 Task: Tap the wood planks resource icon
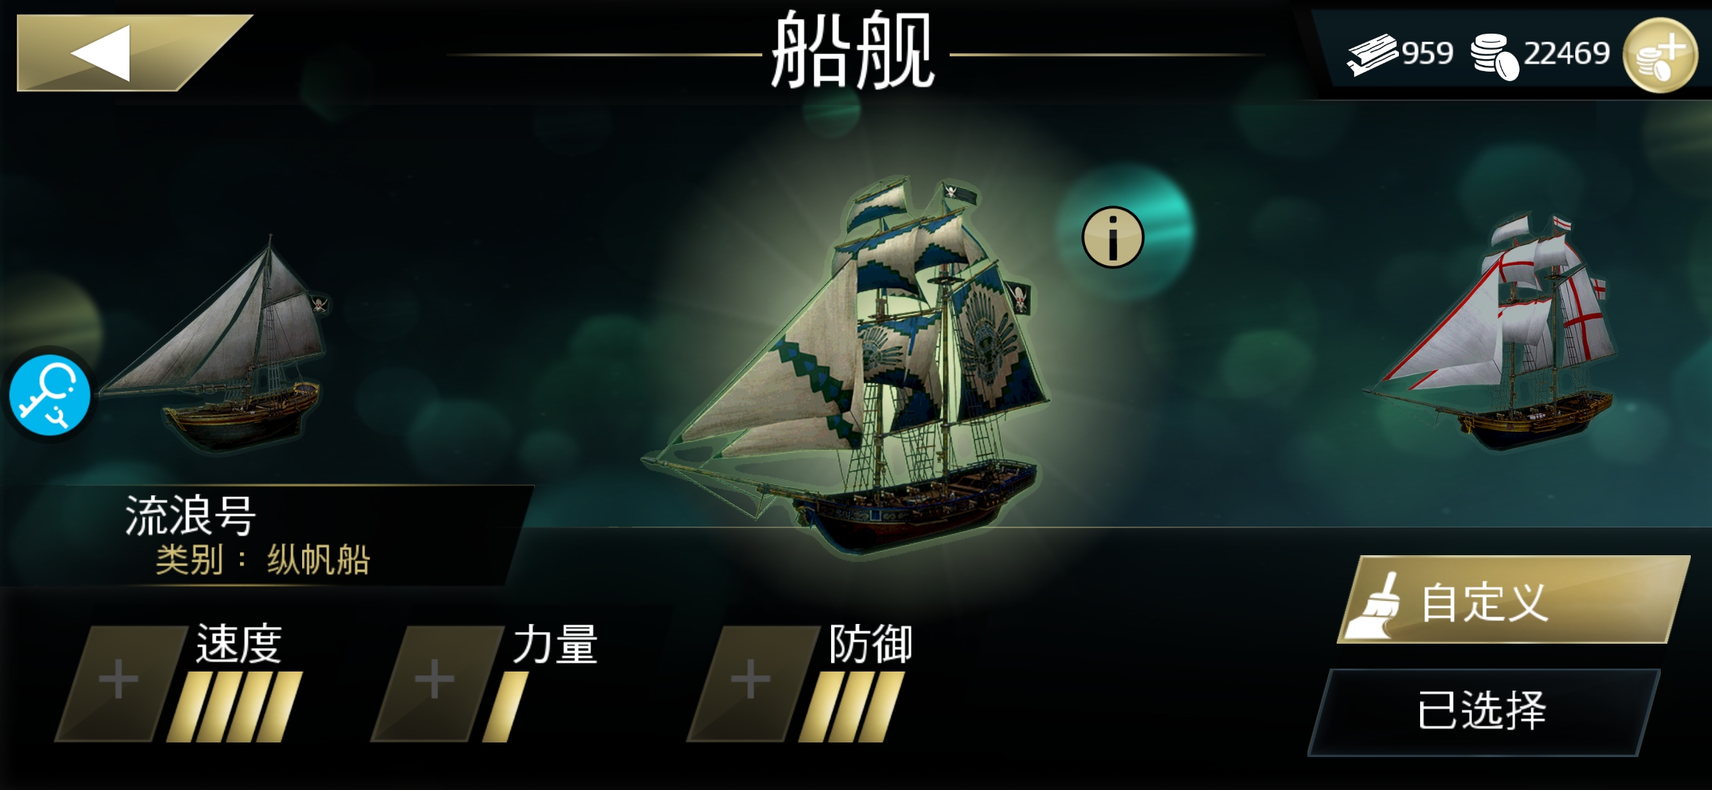[x=1372, y=54]
